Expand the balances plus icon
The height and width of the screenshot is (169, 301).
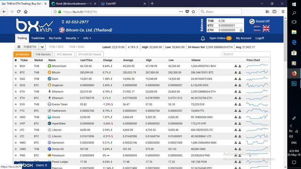click(x=241, y=30)
